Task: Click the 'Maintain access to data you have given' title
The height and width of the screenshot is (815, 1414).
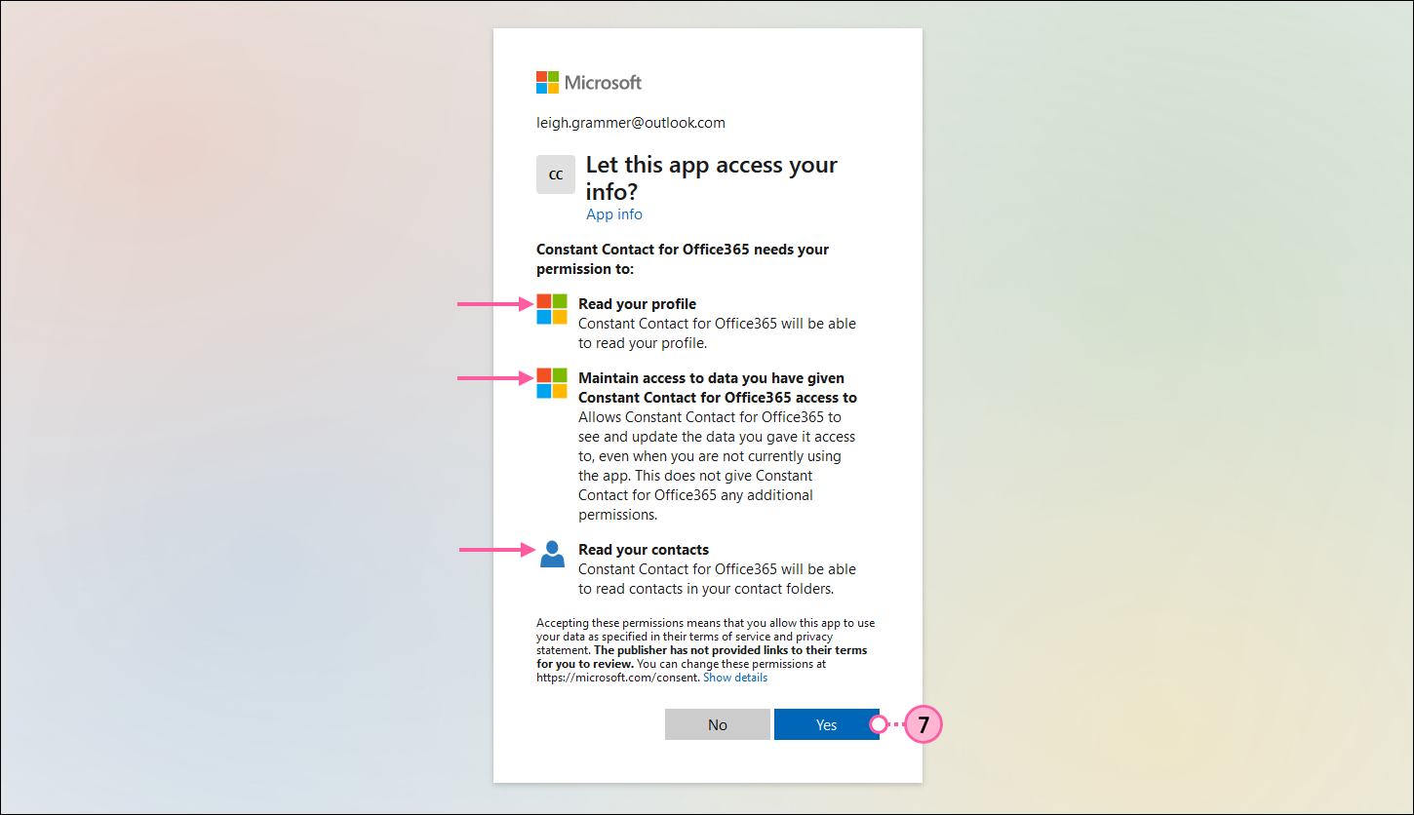Action: pyautogui.click(x=718, y=388)
